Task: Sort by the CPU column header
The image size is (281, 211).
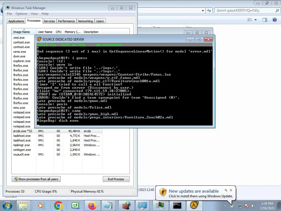Action: click(58, 32)
